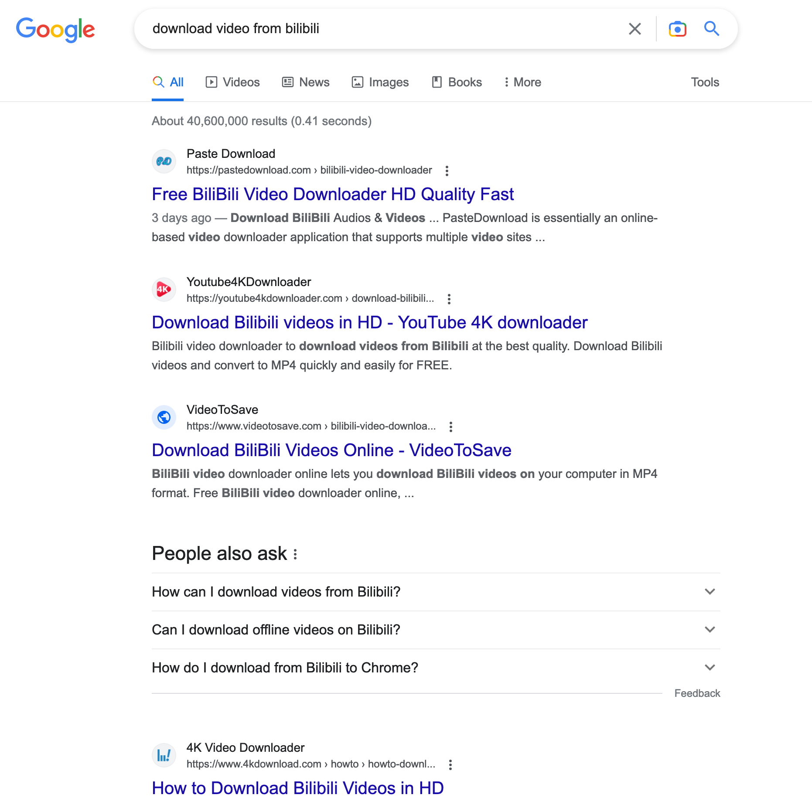Open options menu for 4K Video Downloader result
Viewport: 812px width, 805px height.
pos(450,764)
